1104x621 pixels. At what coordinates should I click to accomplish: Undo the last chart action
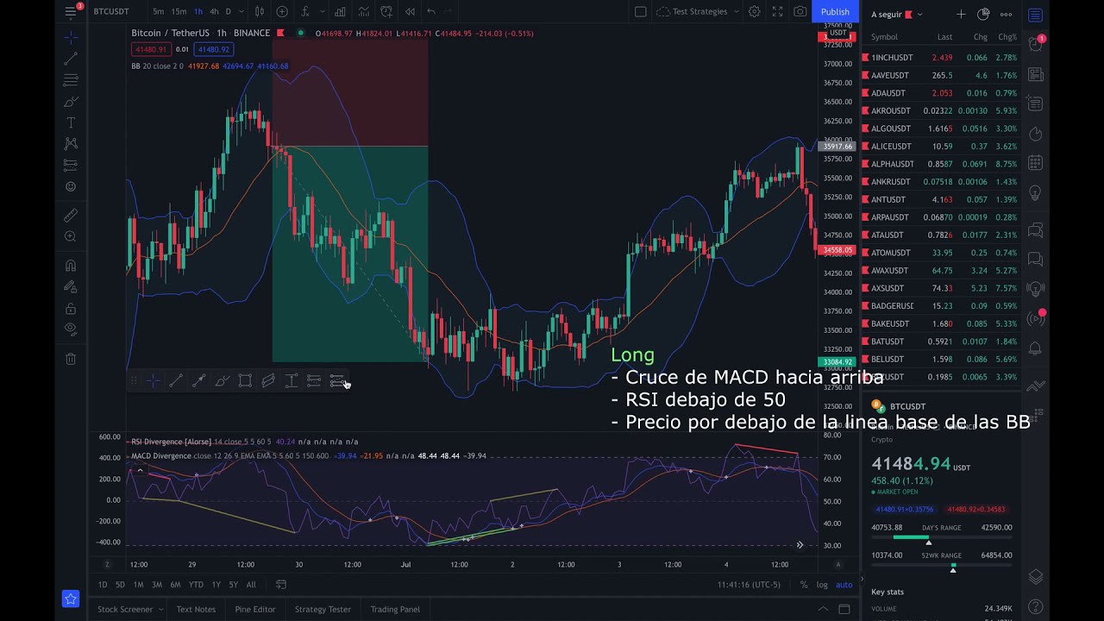(431, 11)
